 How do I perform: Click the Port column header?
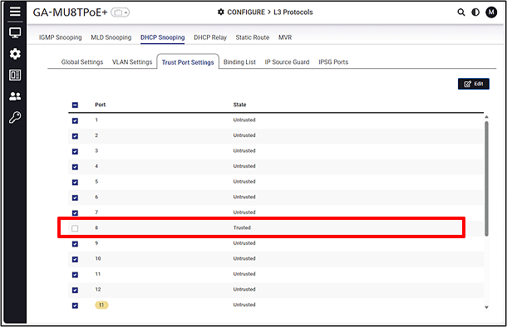pyautogui.click(x=101, y=105)
